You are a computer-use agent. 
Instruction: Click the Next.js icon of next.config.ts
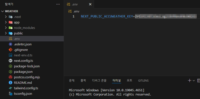pos(10,61)
